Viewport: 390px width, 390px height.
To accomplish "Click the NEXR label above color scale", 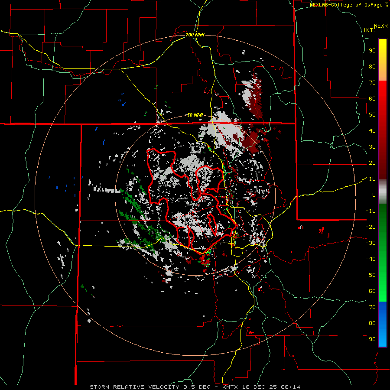I will click(x=381, y=26).
